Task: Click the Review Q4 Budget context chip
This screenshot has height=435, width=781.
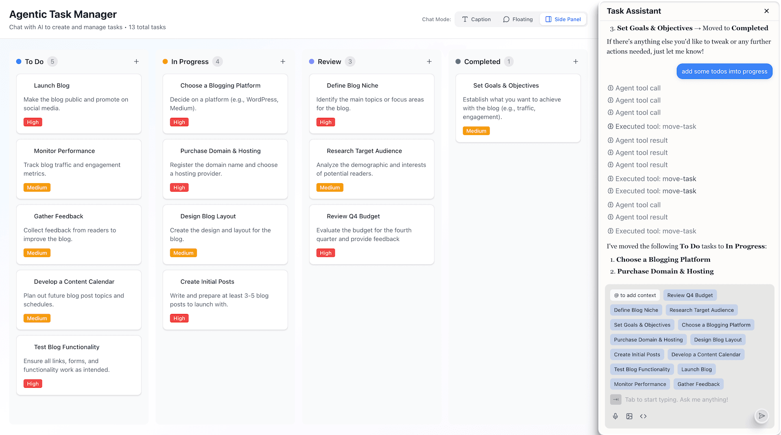Action: coord(689,295)
